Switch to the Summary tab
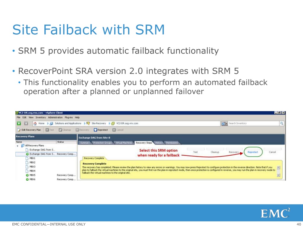 85,143
